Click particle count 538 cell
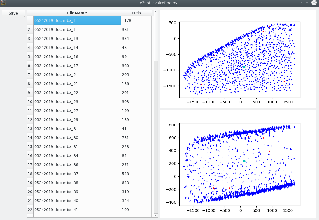 [x=136, y=174]
